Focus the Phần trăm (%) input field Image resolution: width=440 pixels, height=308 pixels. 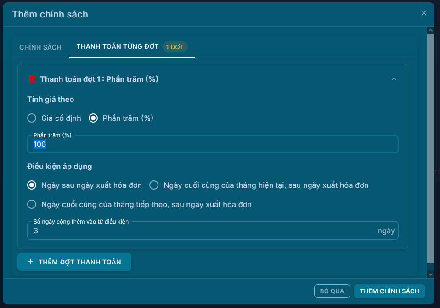213,144
